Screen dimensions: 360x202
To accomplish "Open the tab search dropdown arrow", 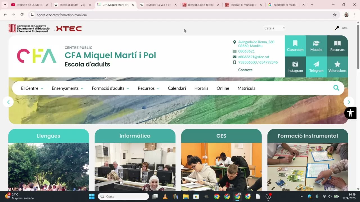I will [x=5, y=5].
